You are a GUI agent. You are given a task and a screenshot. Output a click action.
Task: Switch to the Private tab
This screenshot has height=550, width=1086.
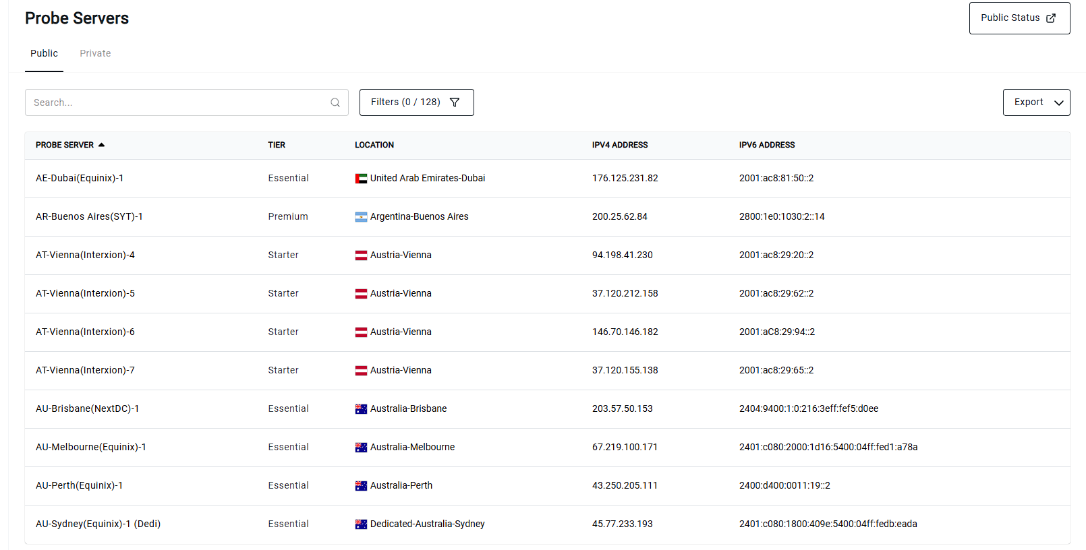tap(95, 53)
